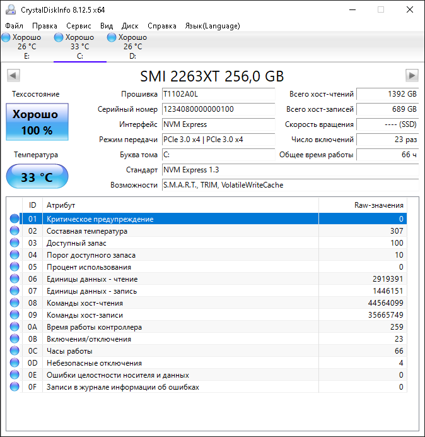
Task: Select the E: drive status orb
Action: pos(6,37)
